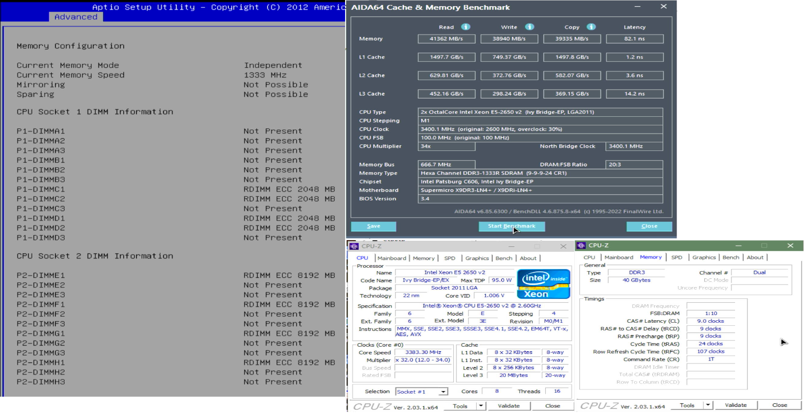Screen dimensions: 804x414
Task: Click the Row Refresh Cycle Time value 107 clocks
Action: (x=711, y=351)
